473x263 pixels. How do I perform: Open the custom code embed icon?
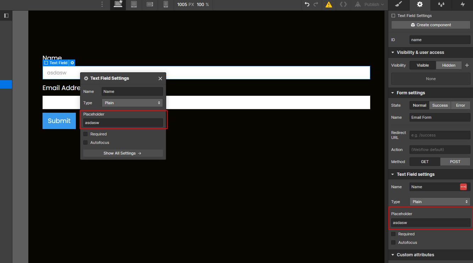point(343,5)
